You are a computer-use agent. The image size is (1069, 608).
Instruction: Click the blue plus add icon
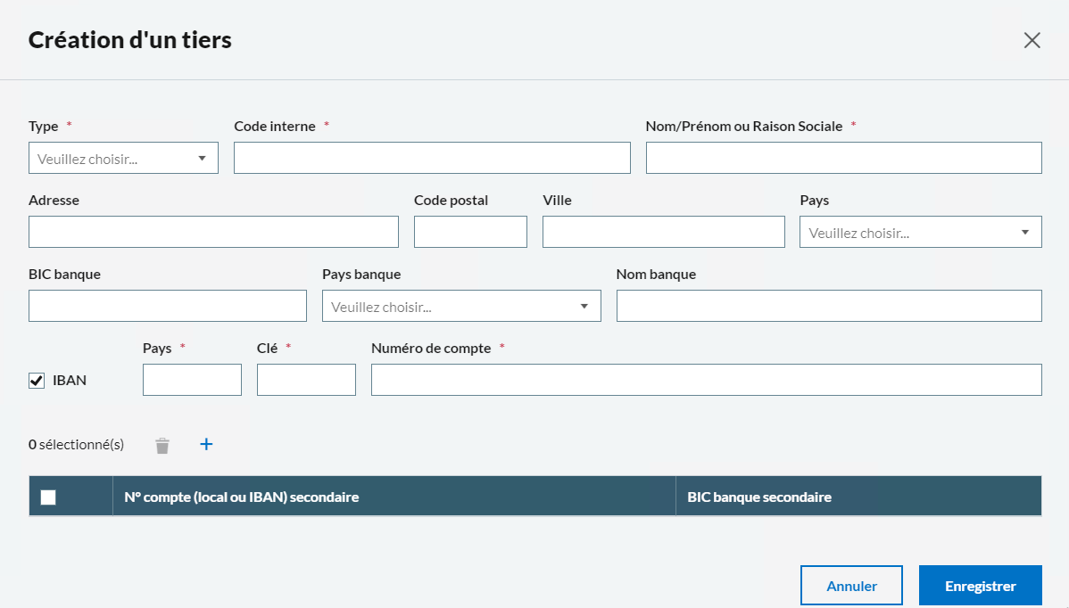[206, 444]
